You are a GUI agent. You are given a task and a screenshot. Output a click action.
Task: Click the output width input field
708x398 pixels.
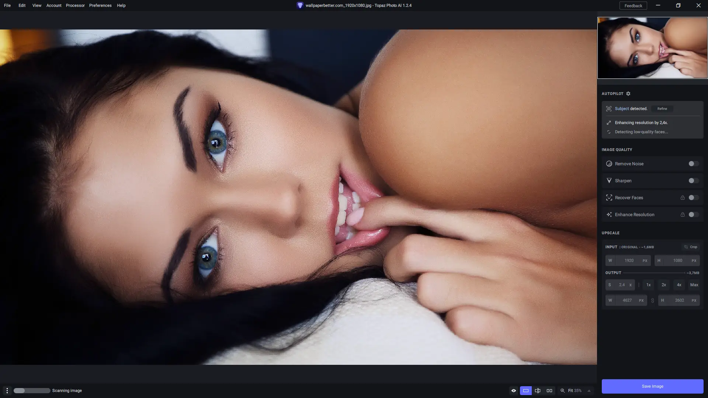click(x=627, y=300)
